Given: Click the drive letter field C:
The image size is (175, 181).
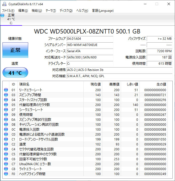Looking at the screenshot, I should point(90,64).
